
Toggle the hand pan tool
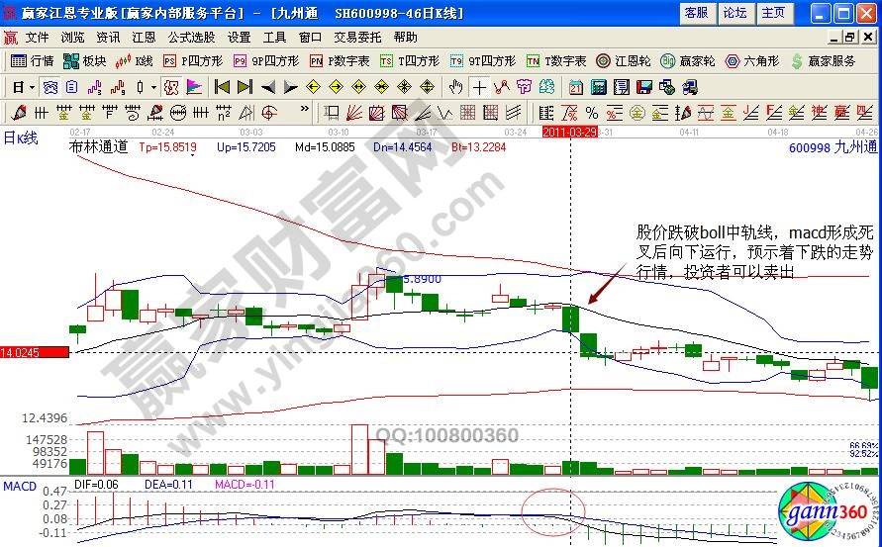point(455,87)
